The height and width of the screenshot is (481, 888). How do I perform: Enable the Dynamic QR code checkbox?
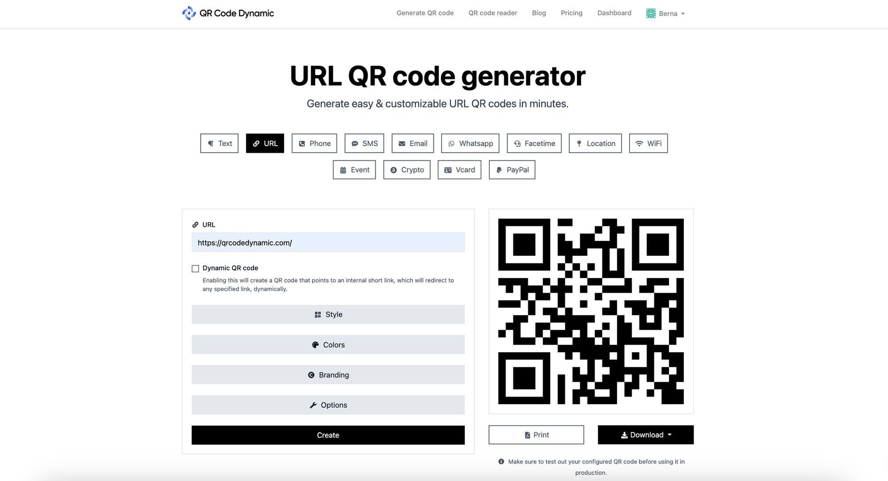(195, 269)
